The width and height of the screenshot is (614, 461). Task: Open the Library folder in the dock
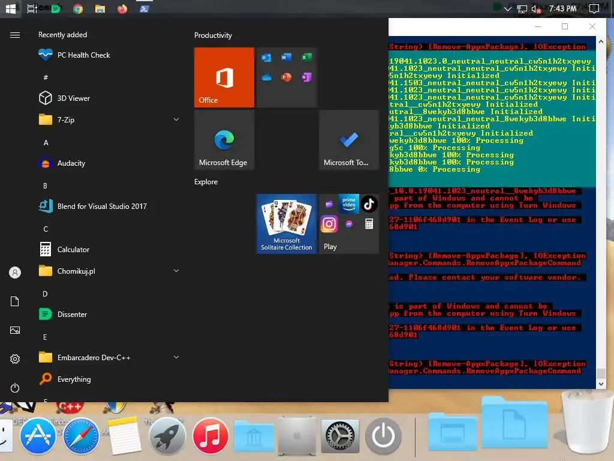click(x=254, y=437)
